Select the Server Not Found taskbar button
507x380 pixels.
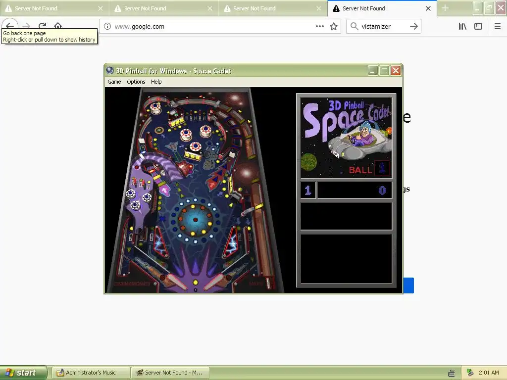tap(170, 373)
